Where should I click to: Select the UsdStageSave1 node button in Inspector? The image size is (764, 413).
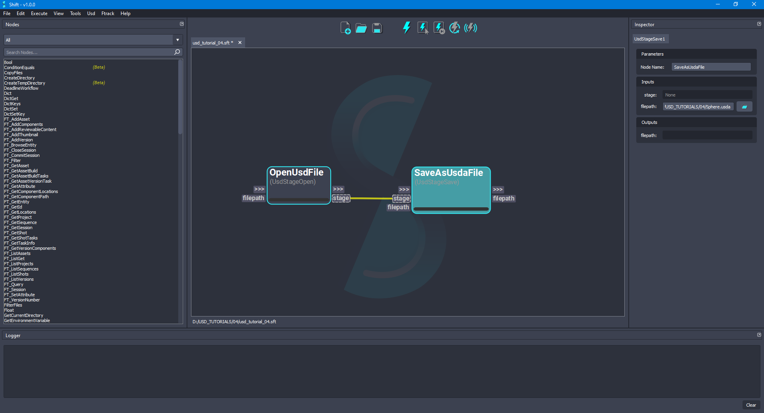click(x=650, y=39)
